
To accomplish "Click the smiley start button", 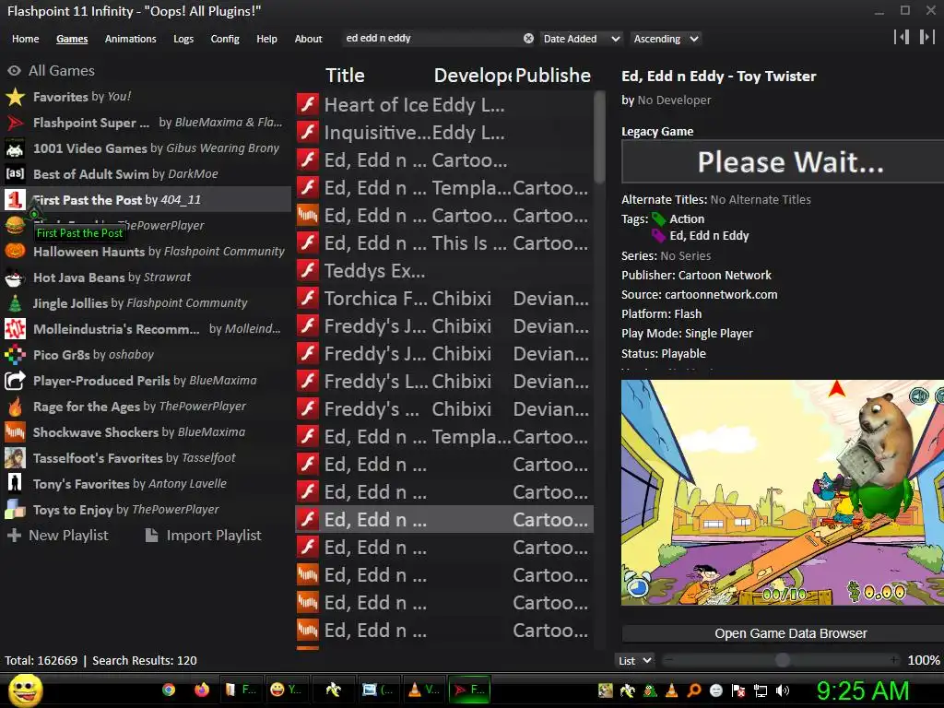I will coord(25,690).
